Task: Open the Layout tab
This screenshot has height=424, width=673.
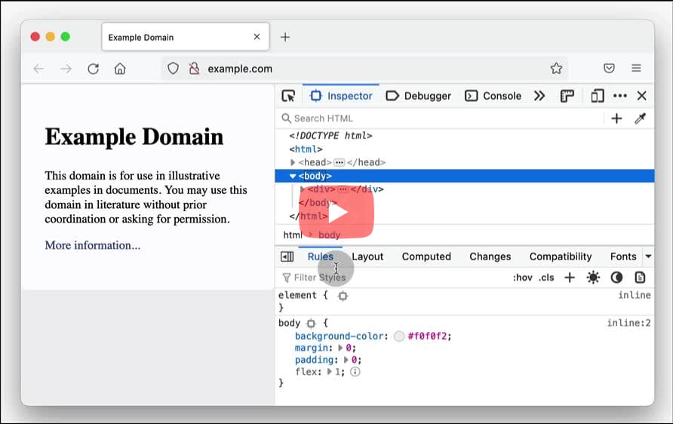Action: click(367, 257)
